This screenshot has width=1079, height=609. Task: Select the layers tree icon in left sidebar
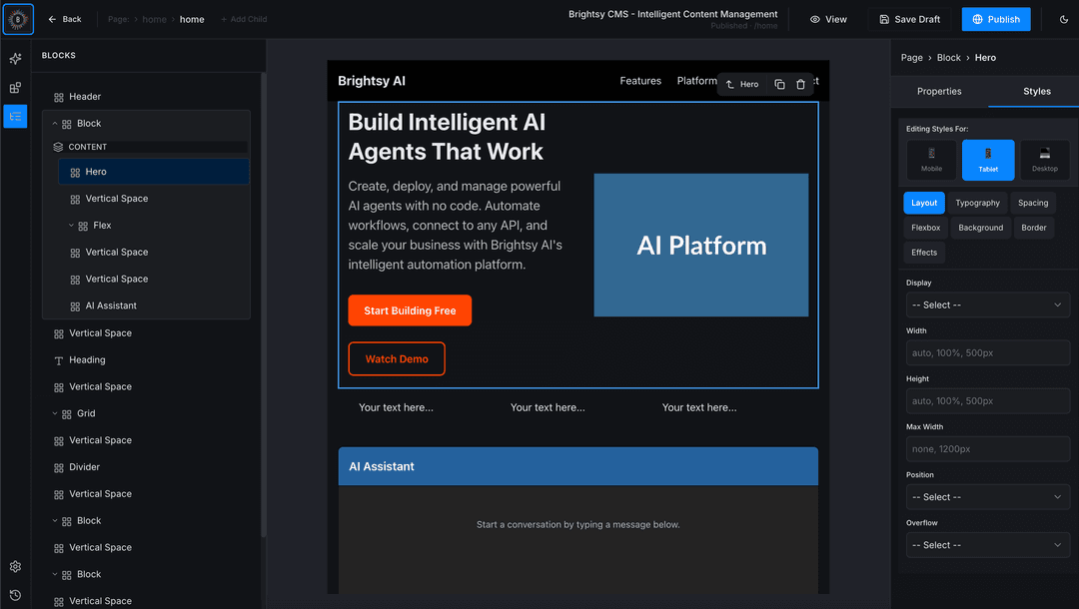15,117
